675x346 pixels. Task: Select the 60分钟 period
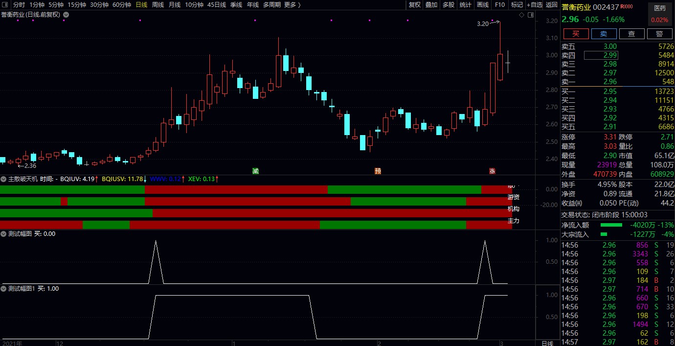pos(122,5)
